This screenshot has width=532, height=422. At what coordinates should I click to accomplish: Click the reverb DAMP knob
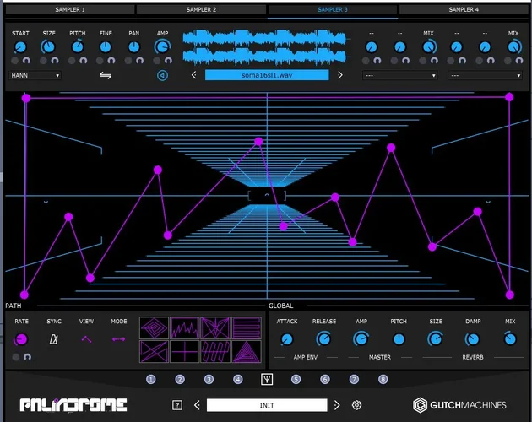coord(473,339)
